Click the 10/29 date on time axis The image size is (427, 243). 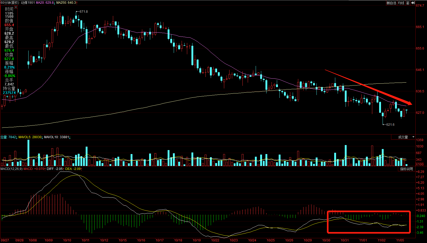pos(308,240)
